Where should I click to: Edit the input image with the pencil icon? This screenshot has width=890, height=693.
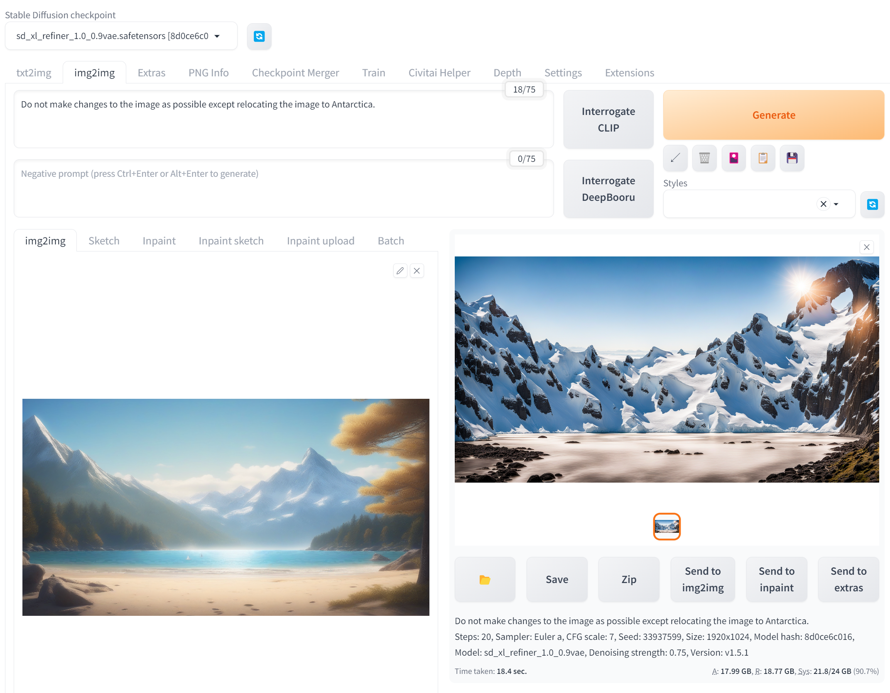pos(400,271)
